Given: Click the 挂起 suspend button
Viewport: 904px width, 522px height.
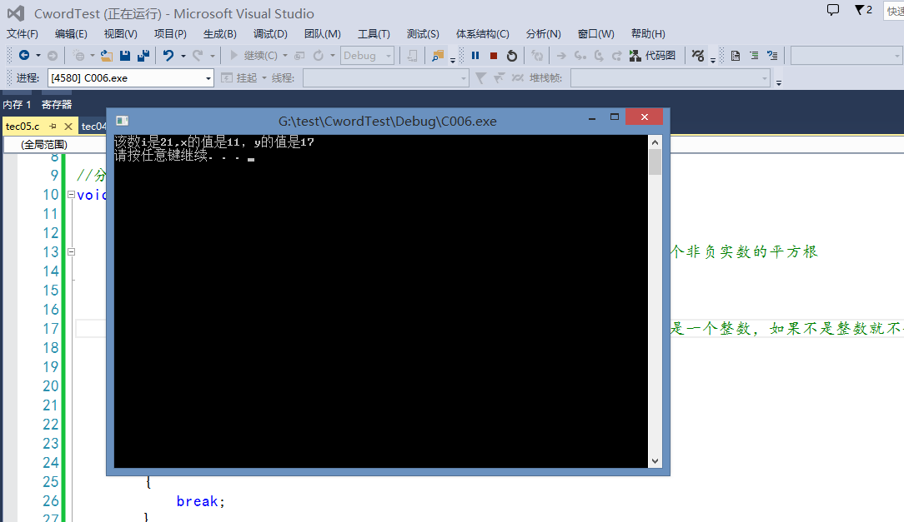Looking at the screenshot, I should pyautogui.click(x=240, y=77).
